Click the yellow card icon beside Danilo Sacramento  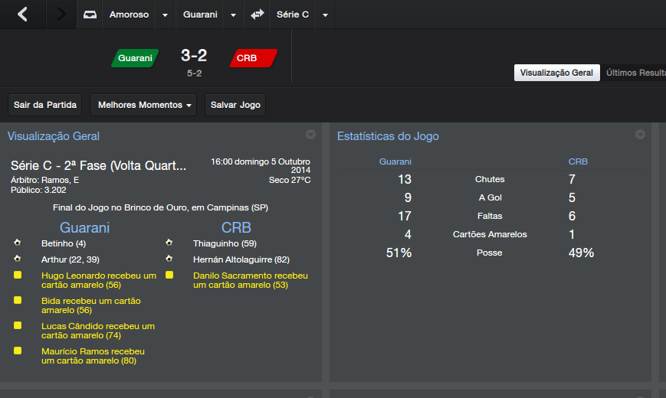click(169, 275)
